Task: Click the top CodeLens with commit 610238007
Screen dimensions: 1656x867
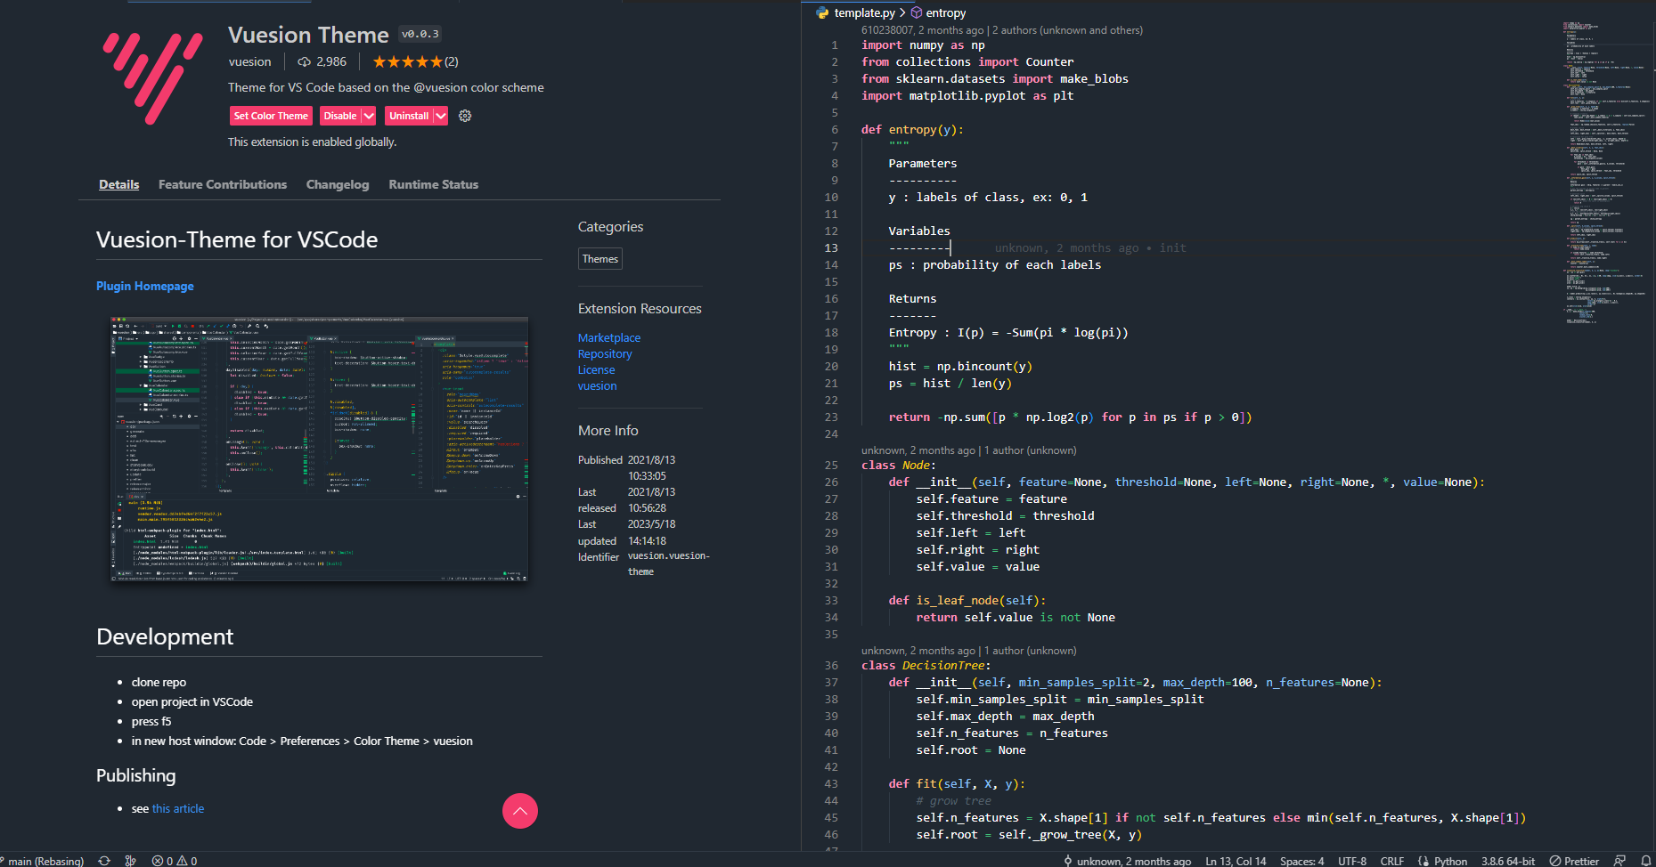Action: coord(1002,30)
